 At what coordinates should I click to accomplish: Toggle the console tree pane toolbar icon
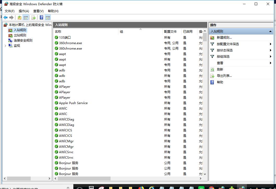pyautogui.click(x=26, y=17)
